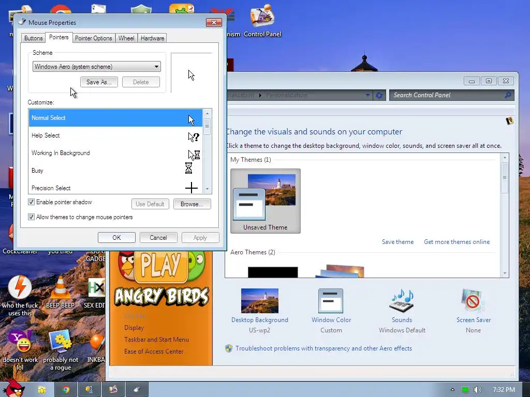The image size is (530, 397).
Task: Click OK in Mouse Properties
Action: (x=116, y=238)
